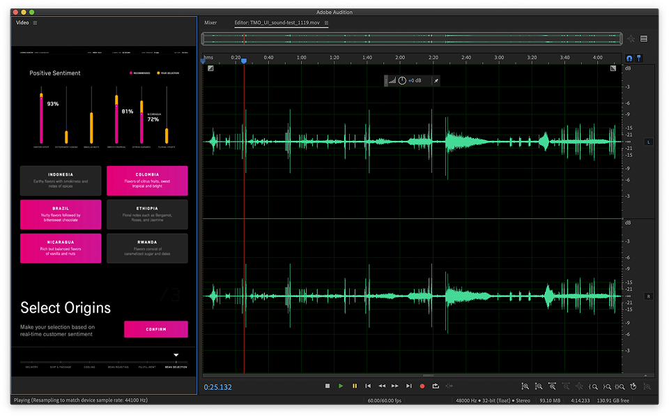Click the 60.00/60.00 fps status text
The height and width of the screenshot is (417, 669).
[385, 401]
